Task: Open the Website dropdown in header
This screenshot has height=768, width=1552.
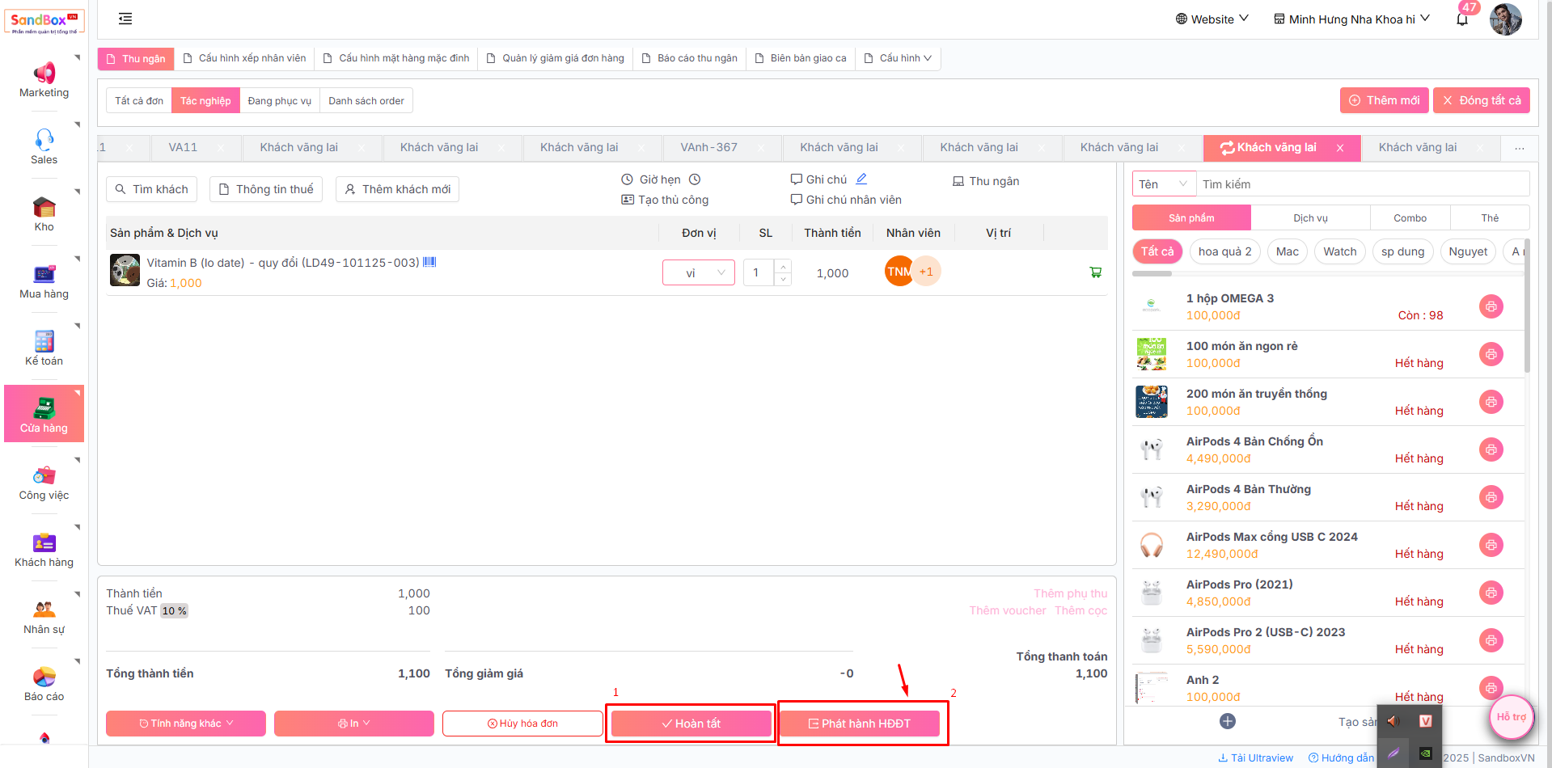Action: (x=1212, y=19)
